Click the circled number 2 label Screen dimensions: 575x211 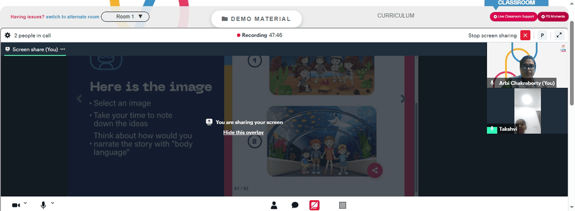255,141
